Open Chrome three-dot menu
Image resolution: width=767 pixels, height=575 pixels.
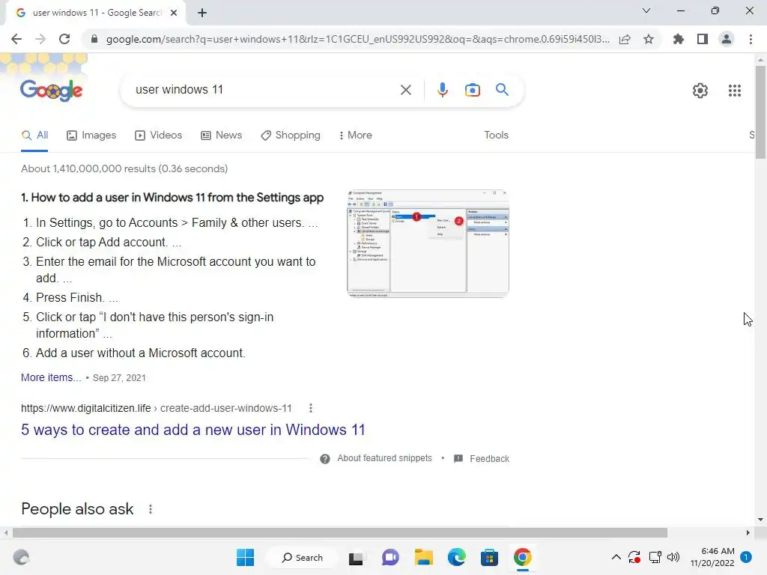click(751, 39)
